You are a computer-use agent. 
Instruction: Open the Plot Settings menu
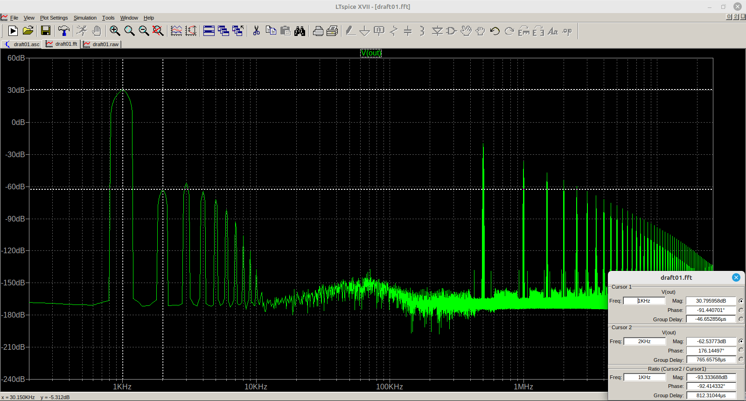click(x=54, y=18)
